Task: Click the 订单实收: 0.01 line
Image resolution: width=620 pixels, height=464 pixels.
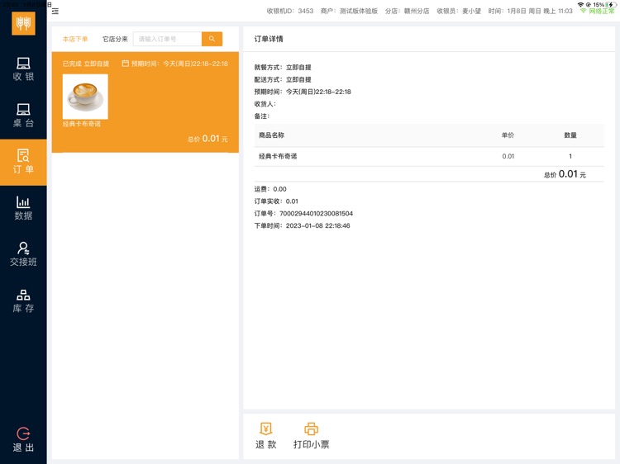Action: click(276, 201)
